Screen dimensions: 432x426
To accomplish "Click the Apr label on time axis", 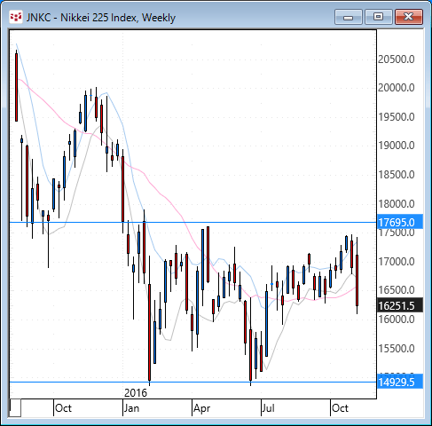I will (x=202, y=408).
